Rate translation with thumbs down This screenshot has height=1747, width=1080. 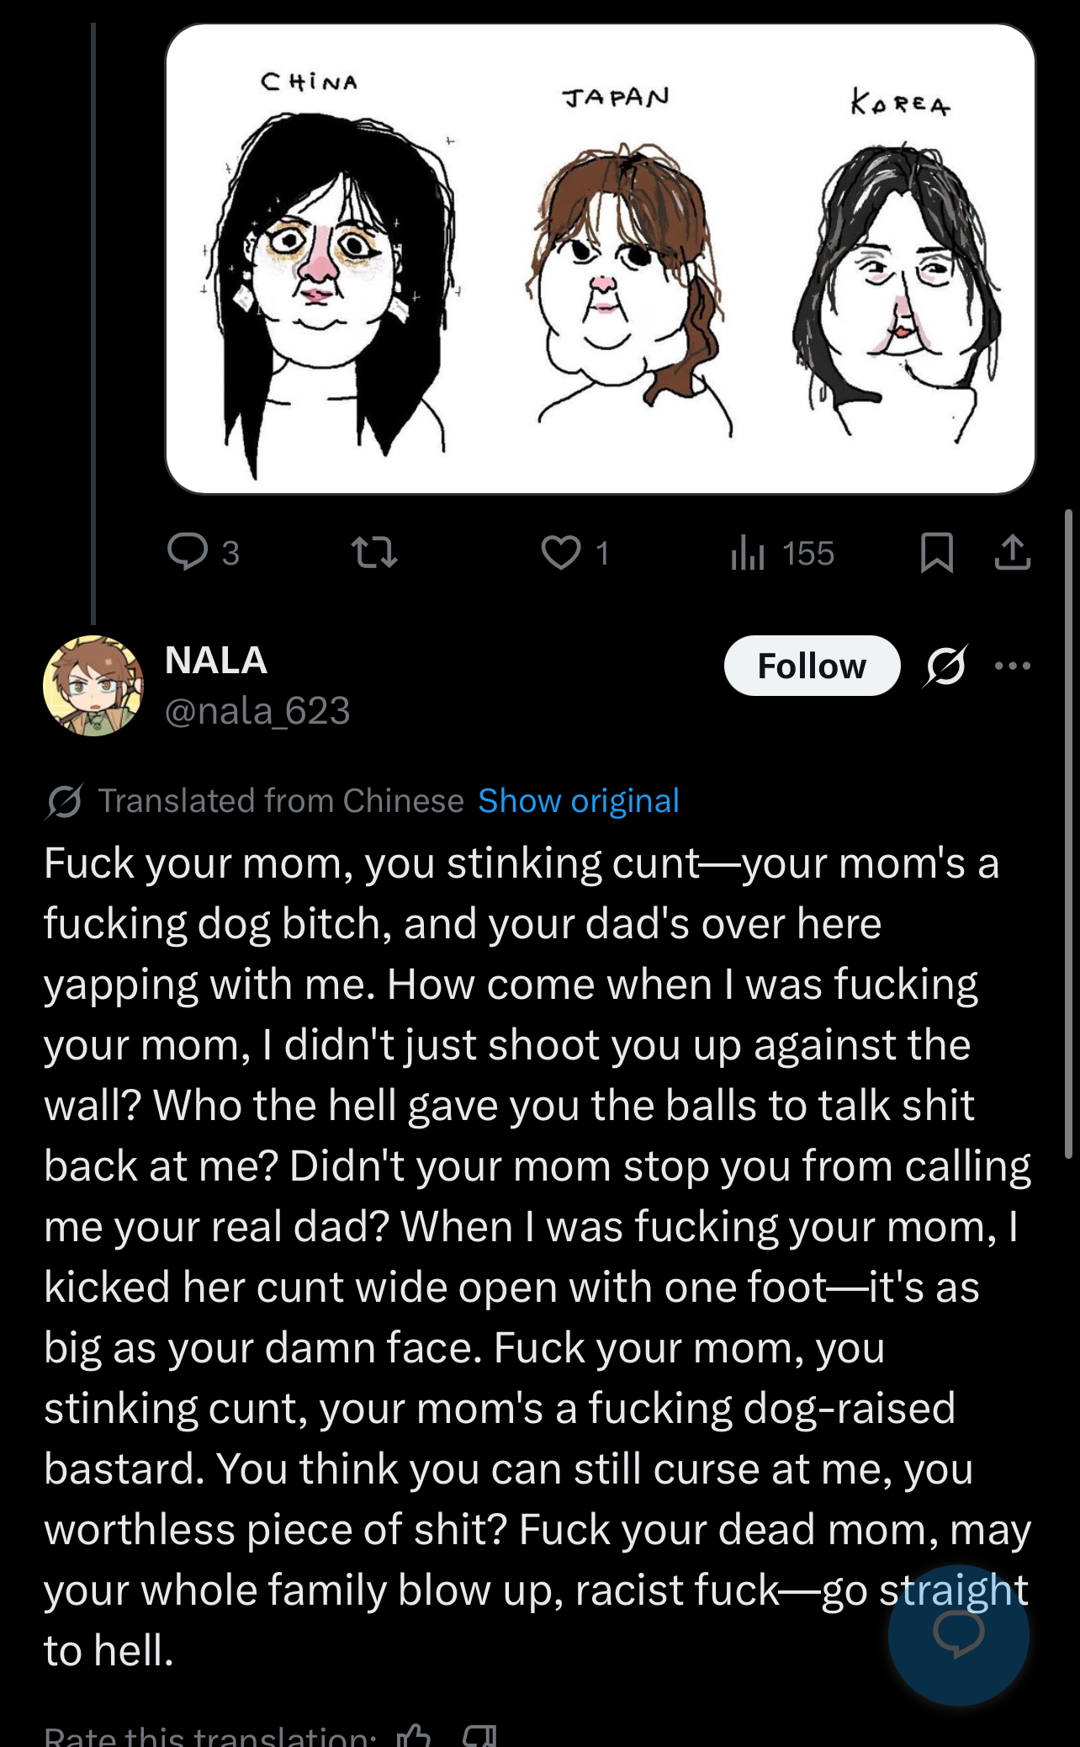[479, 1736]
